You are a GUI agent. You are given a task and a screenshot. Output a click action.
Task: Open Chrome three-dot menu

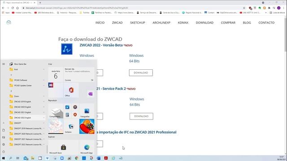coord(284,8)
